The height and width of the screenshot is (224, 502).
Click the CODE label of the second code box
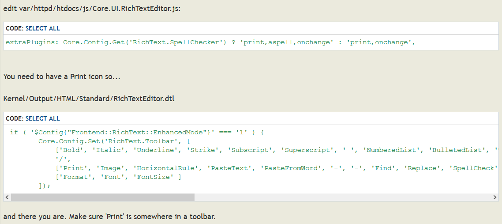(14, 118)
